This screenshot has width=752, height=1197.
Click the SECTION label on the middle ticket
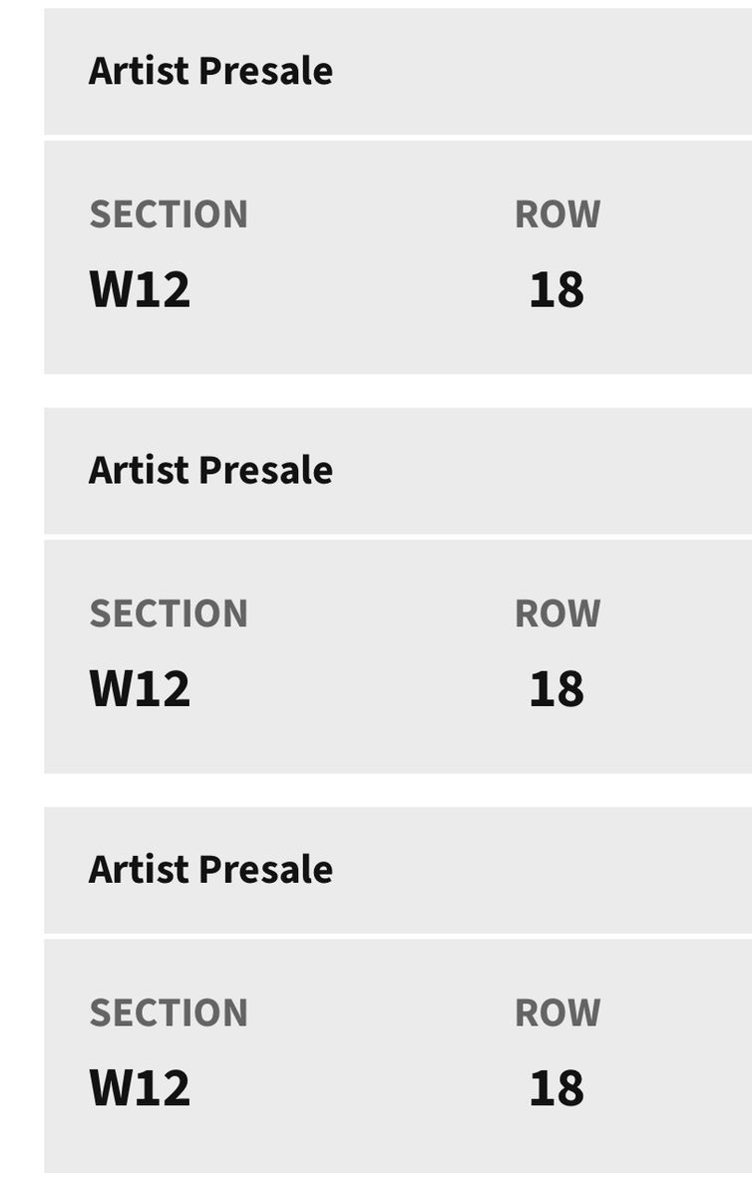(x=169, y=613)
